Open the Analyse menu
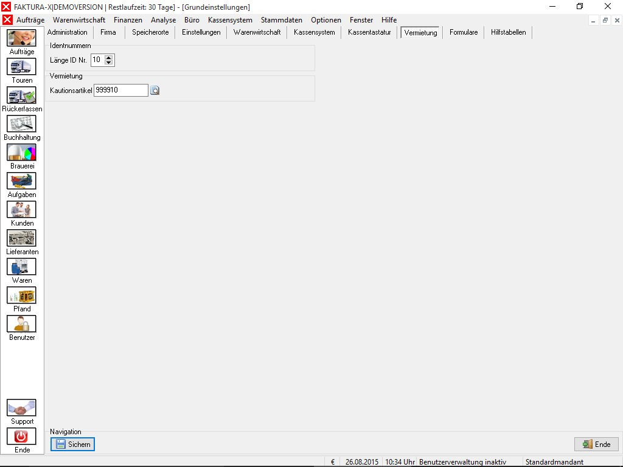The height and width of the screenshot is (467, 623). 163,20
